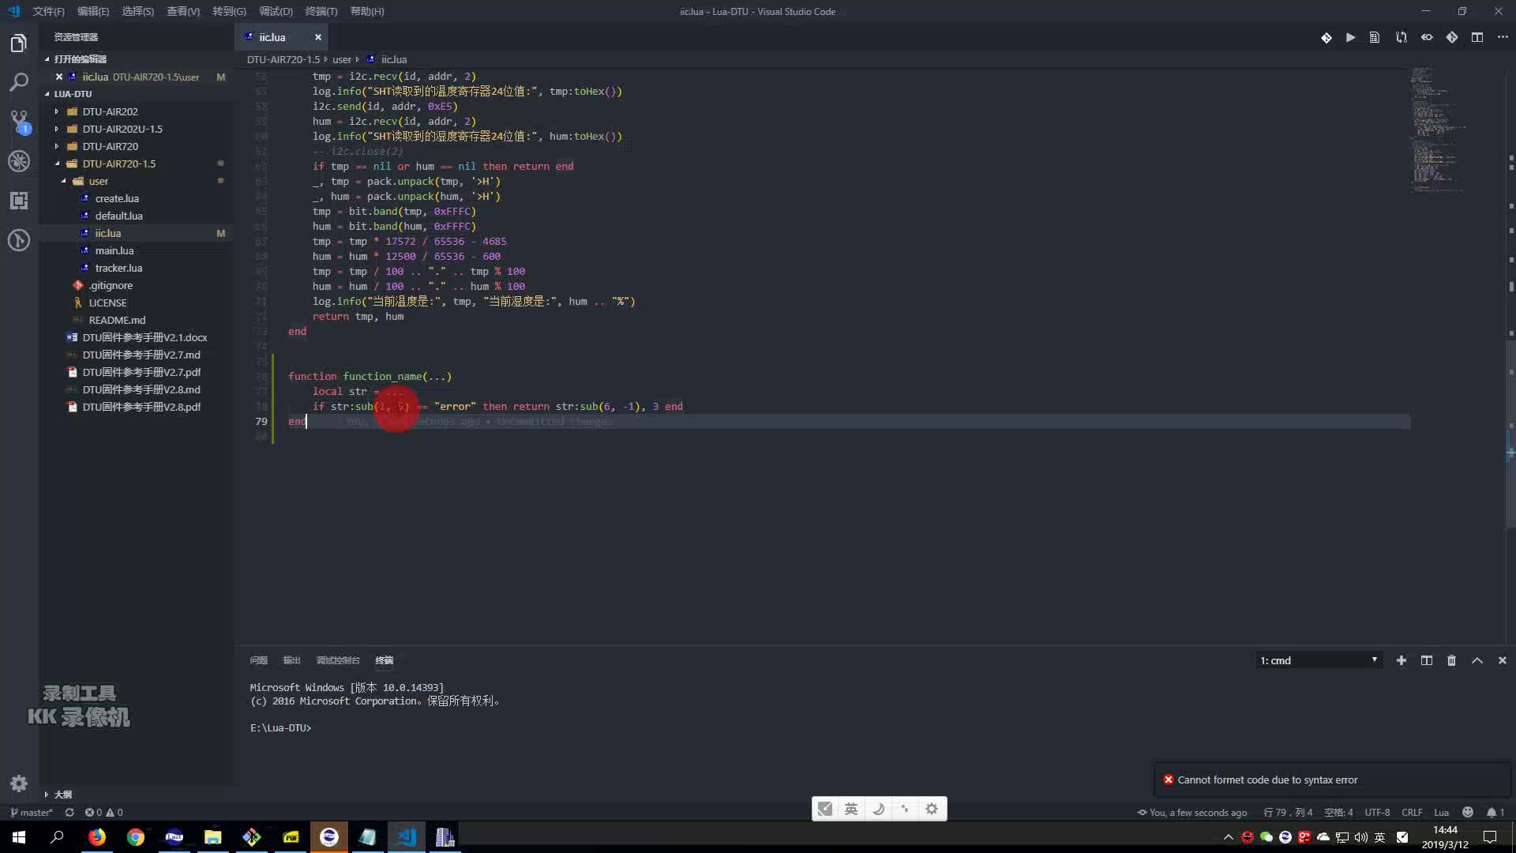Open the notifications bell in status bar
The image size is (1516, 853).
pos(1495,812)
